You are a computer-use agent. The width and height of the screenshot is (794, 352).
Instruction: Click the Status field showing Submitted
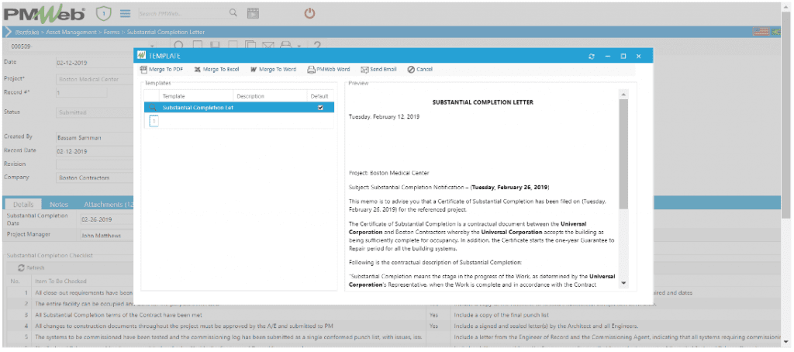(x=94, y=112)
